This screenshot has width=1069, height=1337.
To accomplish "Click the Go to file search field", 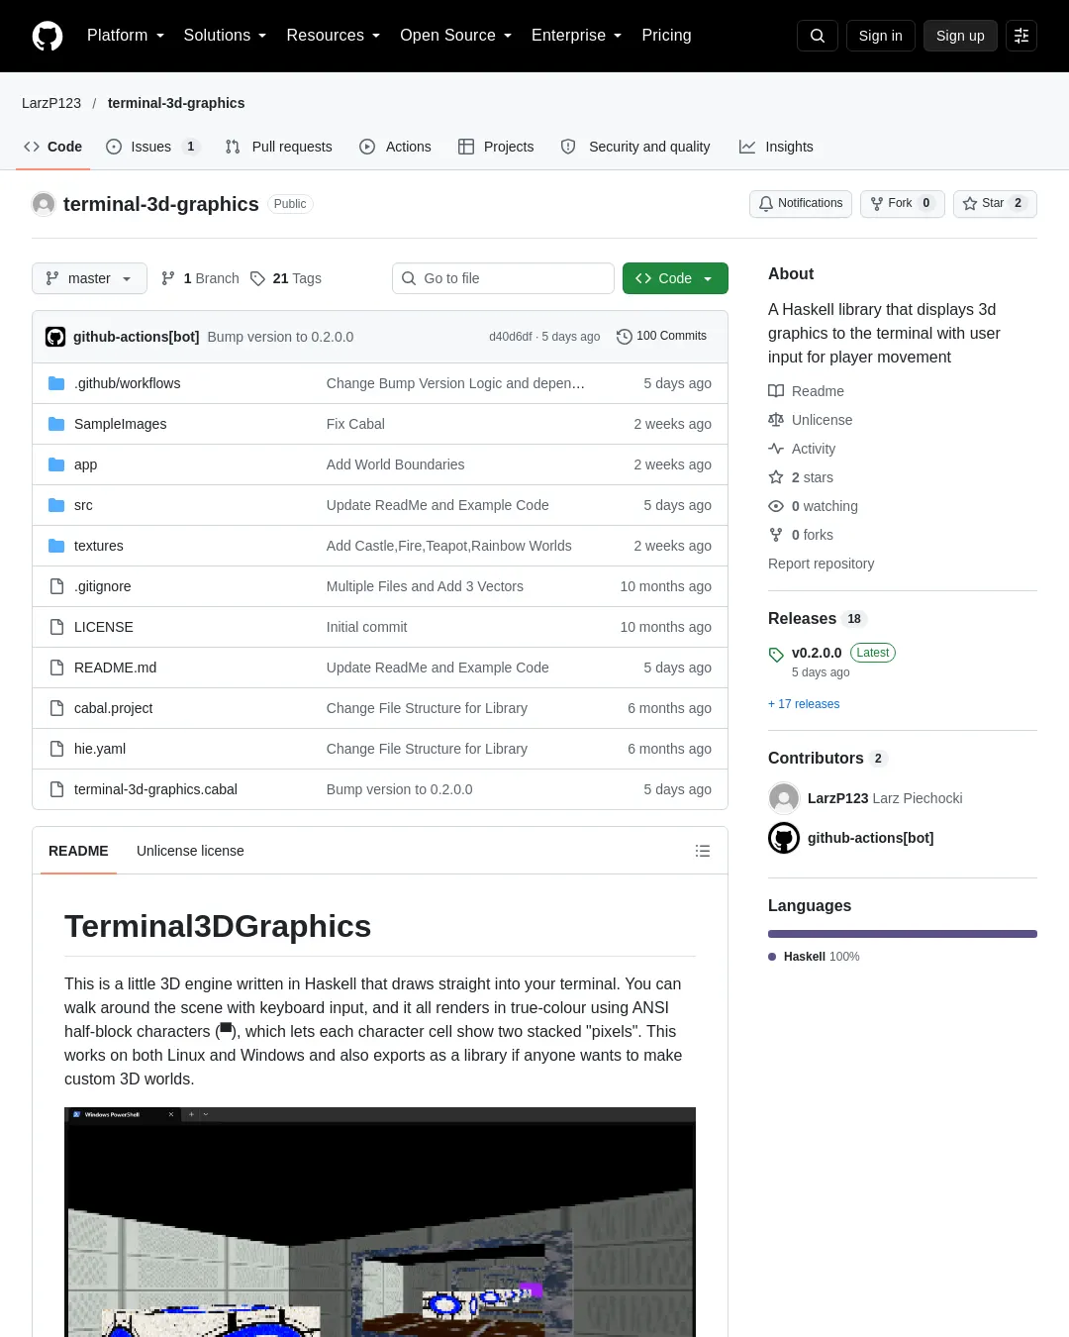I will click(x=503, y=278).
